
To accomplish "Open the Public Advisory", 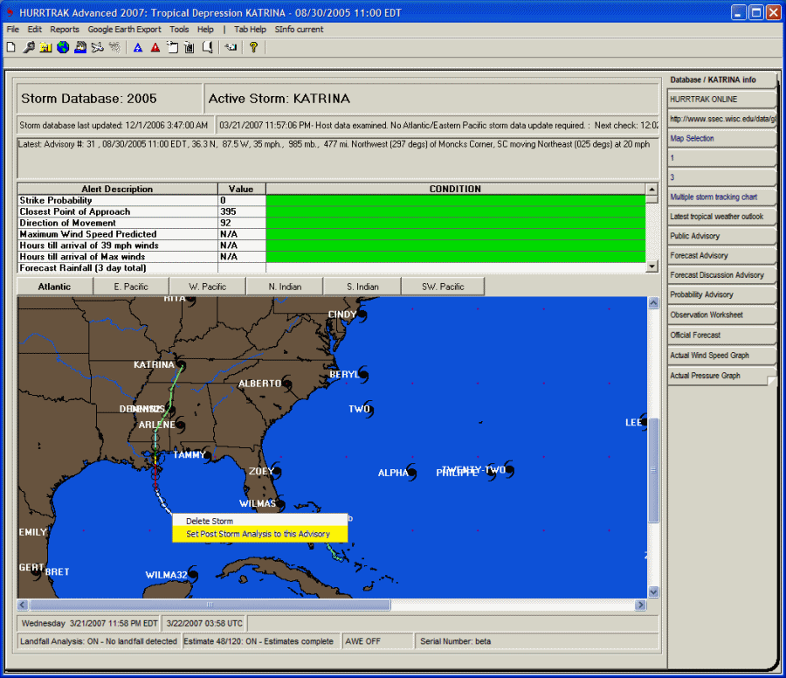I will [x=722, y=236].
